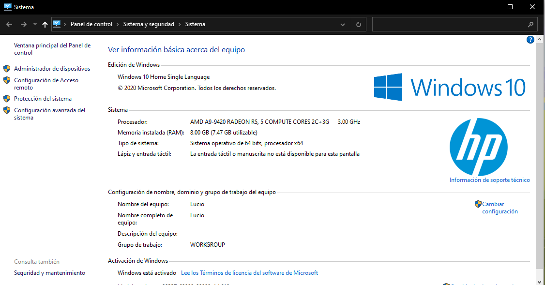This screenshot has width=545, height=285.
Task: Click the vertical scrollbar down arrow
Action: coord(539,281)
